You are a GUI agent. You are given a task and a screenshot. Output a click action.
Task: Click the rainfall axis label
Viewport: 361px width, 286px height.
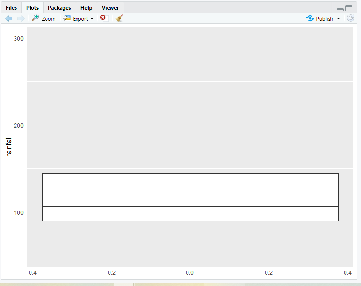click(9, 147)
